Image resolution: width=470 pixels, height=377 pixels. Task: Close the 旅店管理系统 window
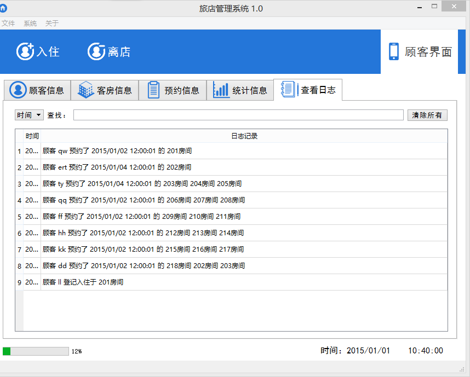pyautogui.click(x=454, y=6)
